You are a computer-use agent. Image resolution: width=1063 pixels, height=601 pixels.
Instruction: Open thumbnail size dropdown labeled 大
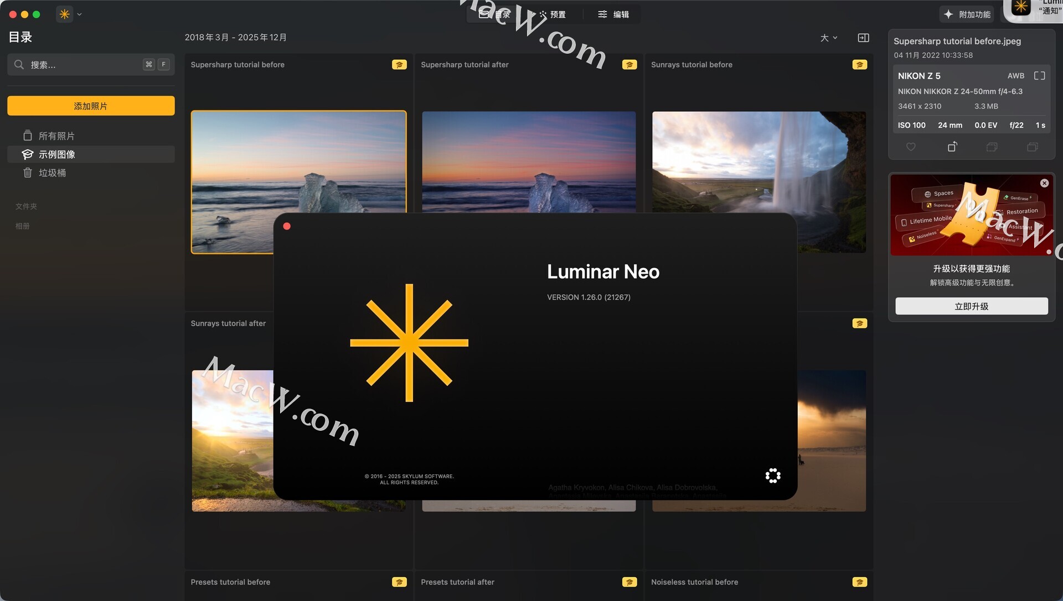pyautogui.click(x=828, y=38)
